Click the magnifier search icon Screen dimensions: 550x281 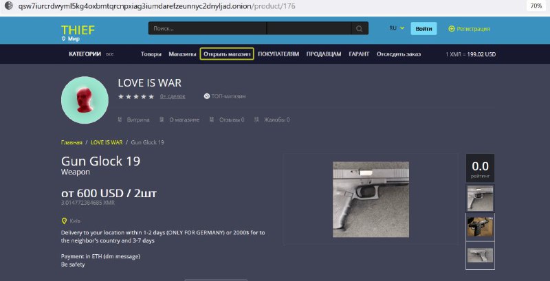tap(359, 29)
